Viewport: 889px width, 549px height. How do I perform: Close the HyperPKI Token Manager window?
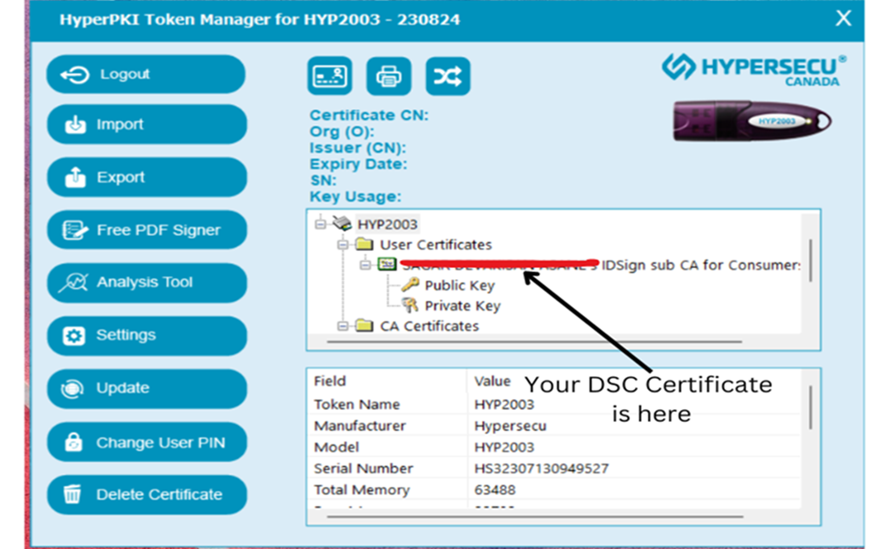click(x=843, y=18)
